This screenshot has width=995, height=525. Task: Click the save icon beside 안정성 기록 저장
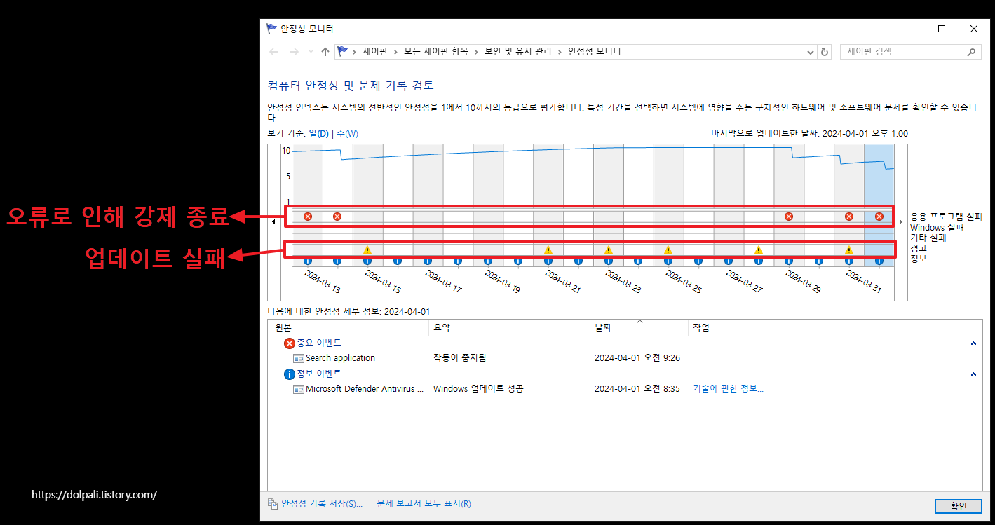(x=271, y=503)
